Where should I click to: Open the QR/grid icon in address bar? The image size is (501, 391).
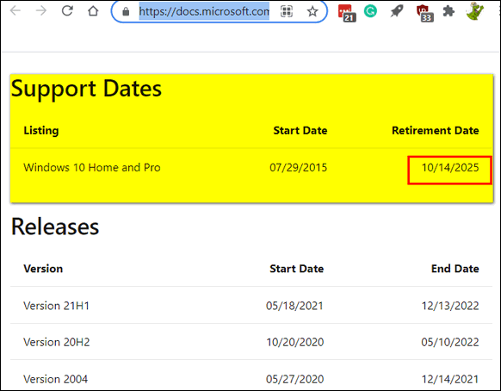click(287, 12)
